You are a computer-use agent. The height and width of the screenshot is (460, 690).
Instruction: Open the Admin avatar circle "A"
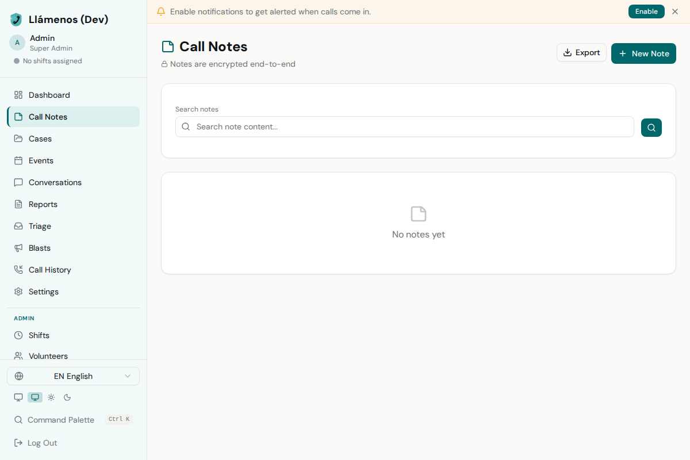click(17, 43)
